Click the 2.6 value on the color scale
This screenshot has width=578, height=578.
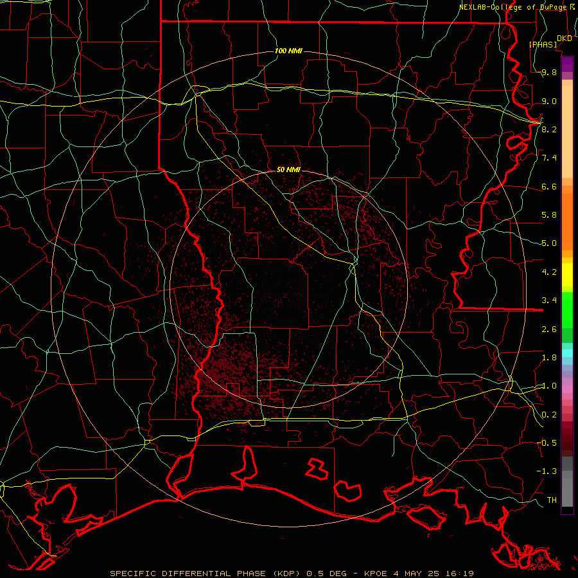(549, 329)
